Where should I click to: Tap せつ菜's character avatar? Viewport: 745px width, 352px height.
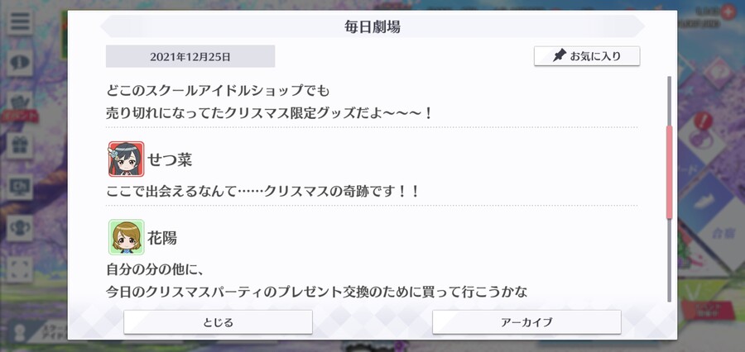pyautogui.click(x=126, y=159)
